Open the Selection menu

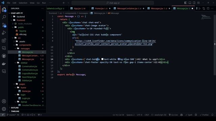click(23, 3)
